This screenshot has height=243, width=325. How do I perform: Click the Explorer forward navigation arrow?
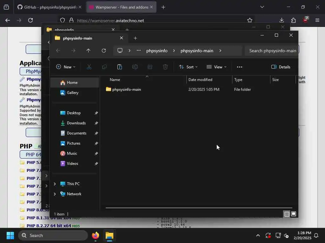click(x=73, y=51)
